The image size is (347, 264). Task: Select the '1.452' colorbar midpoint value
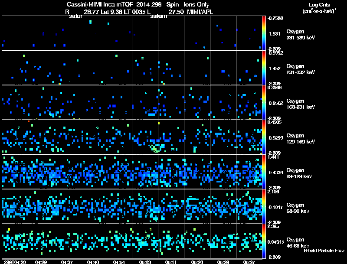(275, 68)
